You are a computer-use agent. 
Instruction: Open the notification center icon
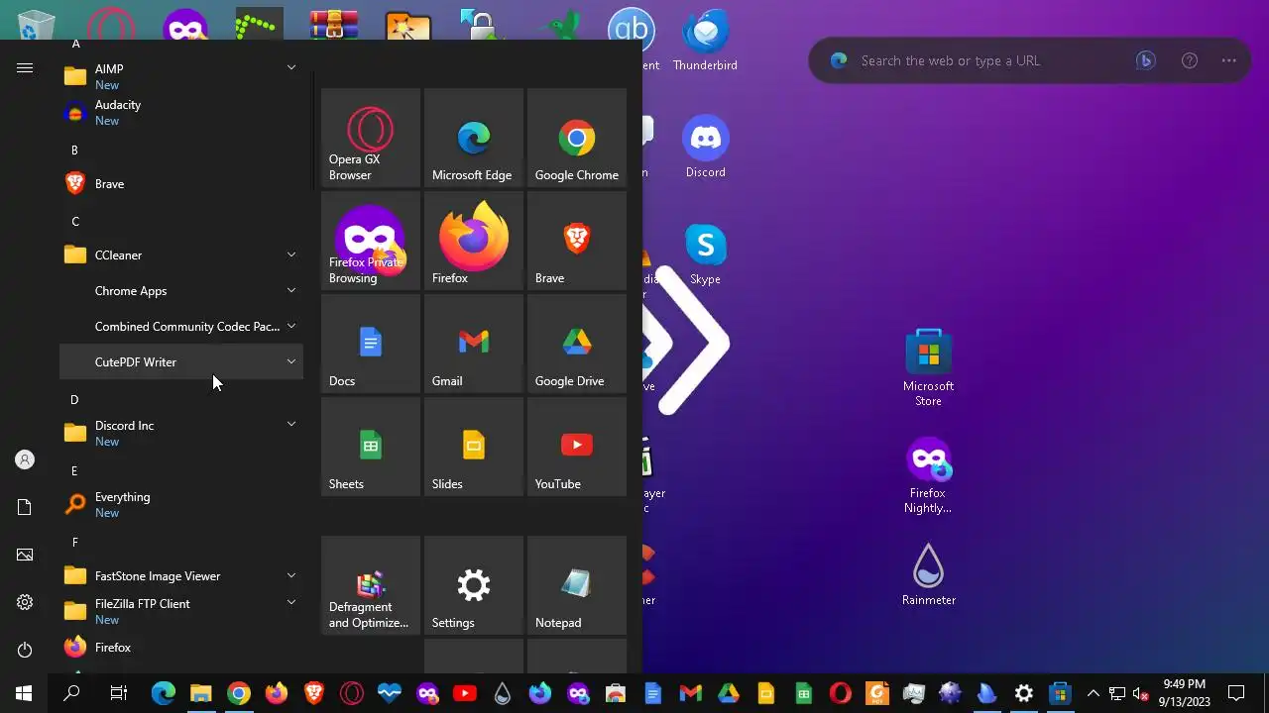tap(1236, 693)
